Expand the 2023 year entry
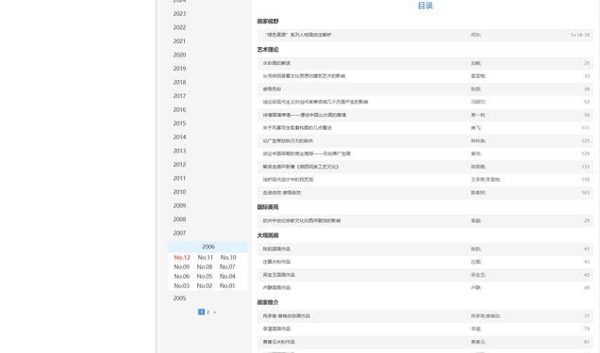Viewport: 600px width, 353px height. pyautogui.click(x=179, y=14)
